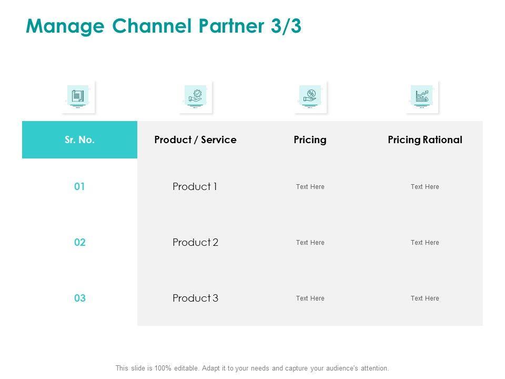Click the Pricing Rational Text Here for Product 1

point(425,187)
